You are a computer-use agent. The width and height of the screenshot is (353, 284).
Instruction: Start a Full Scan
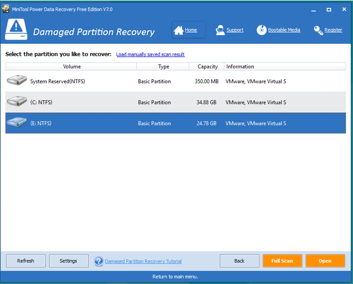(x=282, y=261)
